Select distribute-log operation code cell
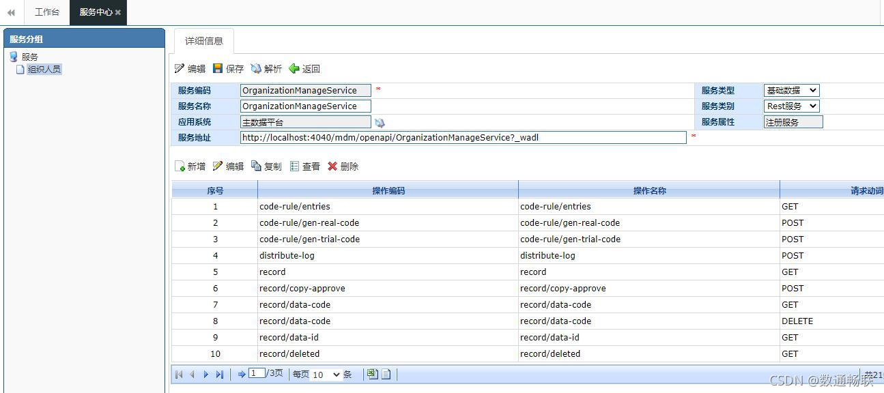This screenshot has height=393, width=884. click(x=388, y=256)
